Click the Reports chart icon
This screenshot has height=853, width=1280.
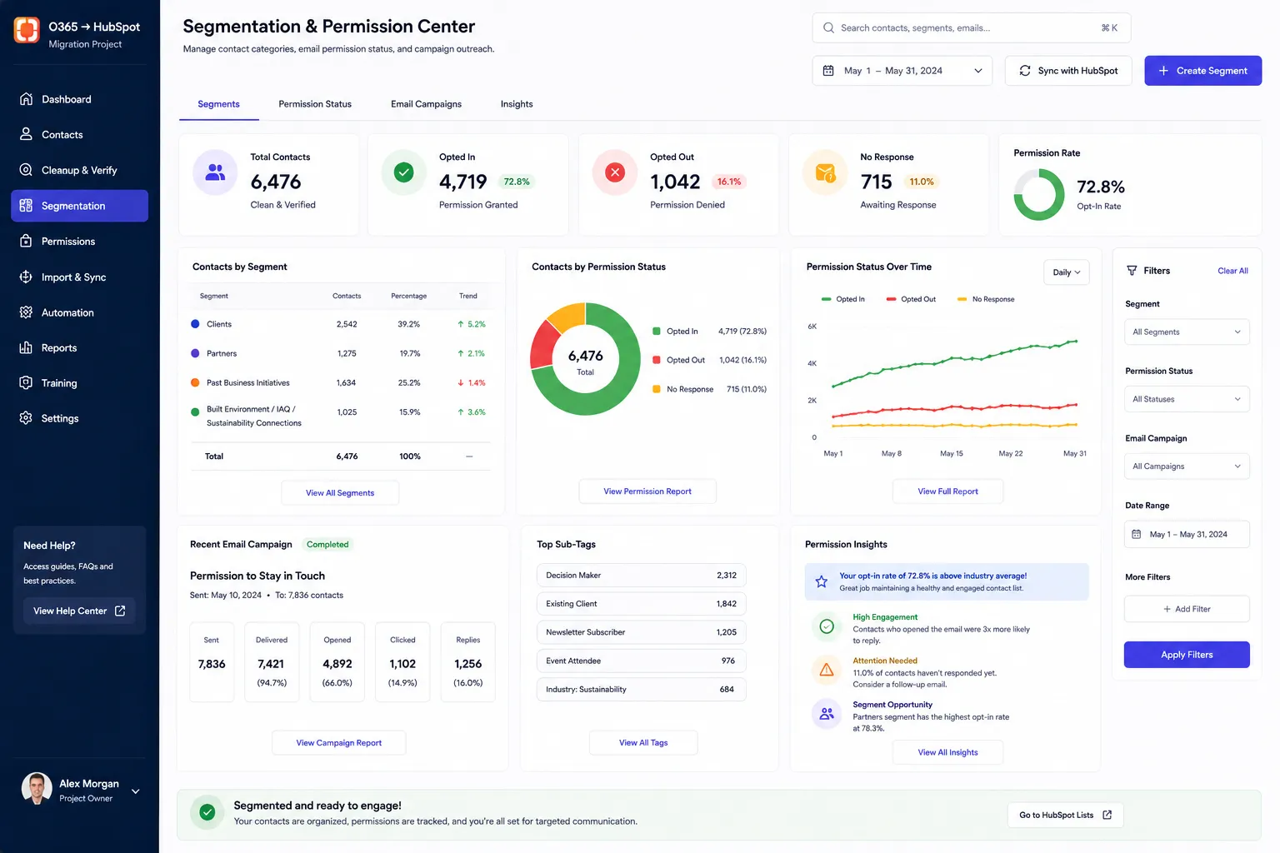coord(26,347)
